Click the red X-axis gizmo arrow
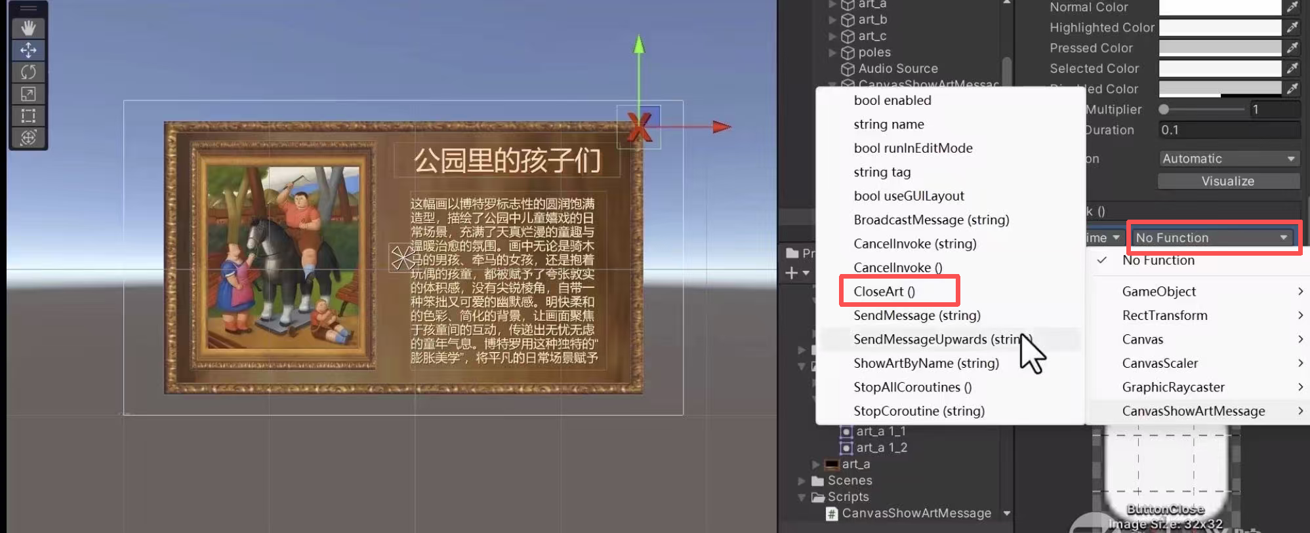This screenshot has height=533, width=1310. 721,127
